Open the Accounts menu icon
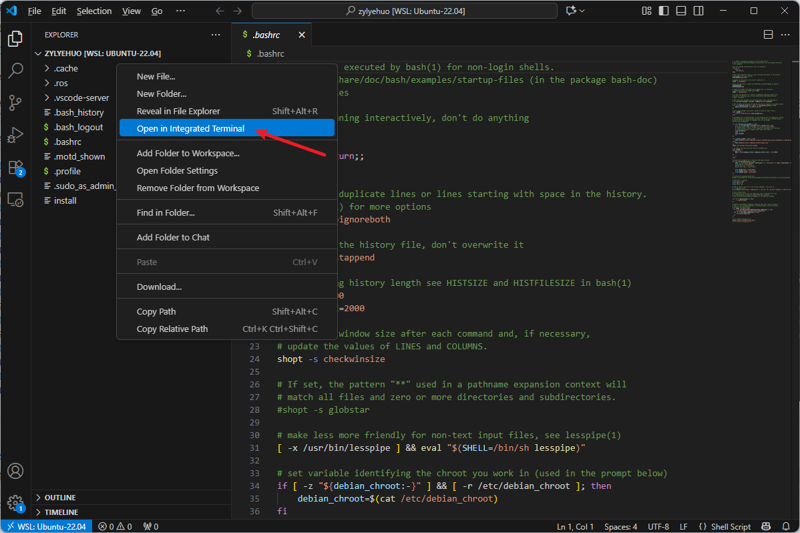 pyautogui.click(x=15, y=471)
